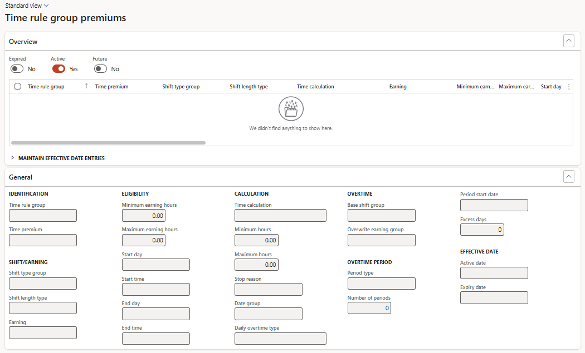585x353 pixels.
Task: Click the Stop reason input field
Action: click(269, 289)
